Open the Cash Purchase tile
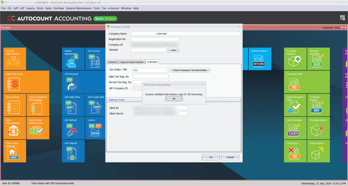Image resolution: width=348 pixels, height=186 pixels. coord(295,128)
